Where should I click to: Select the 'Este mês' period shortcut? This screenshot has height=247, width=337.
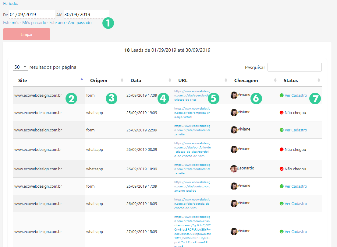click(x=11, y=23)
